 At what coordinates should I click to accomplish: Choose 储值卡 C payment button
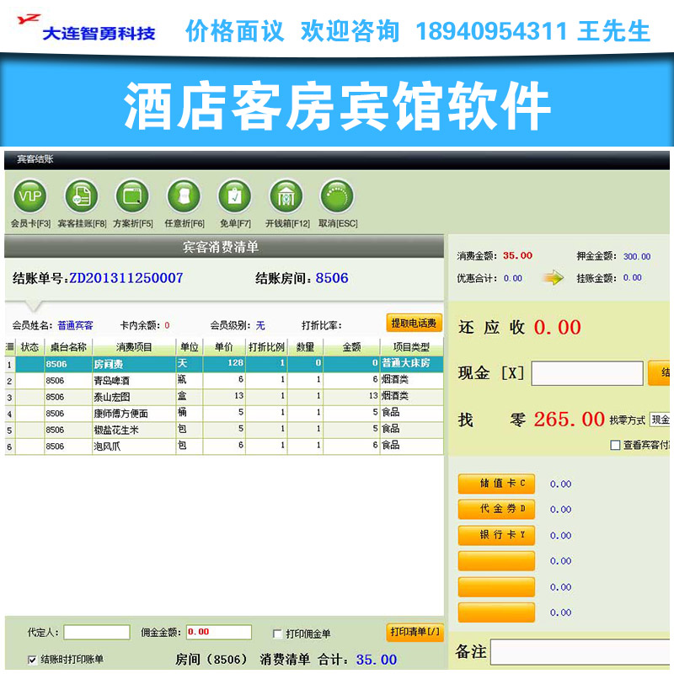pos(496,484)
